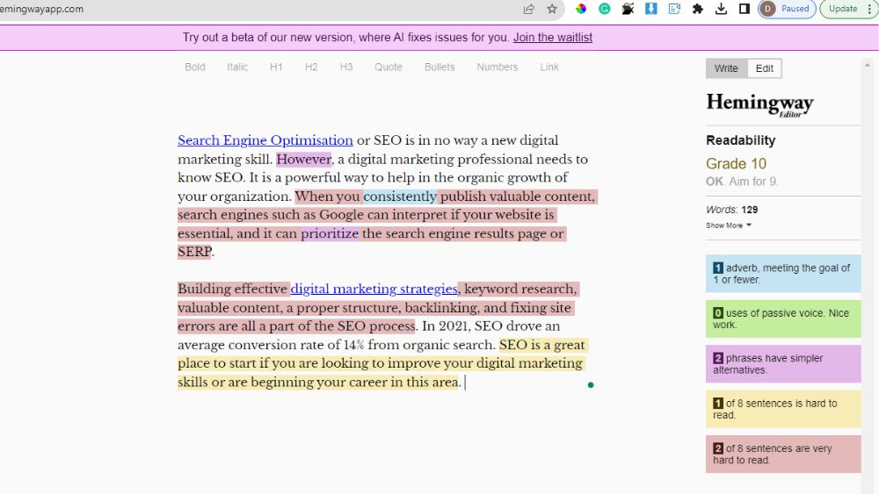Open the colorful circle extension icon
Screen dimensions: 879x494
[x=581, y=9]
